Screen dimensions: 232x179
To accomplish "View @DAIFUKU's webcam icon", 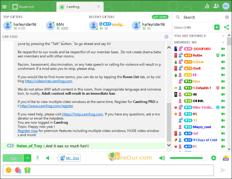I will 223,49.
